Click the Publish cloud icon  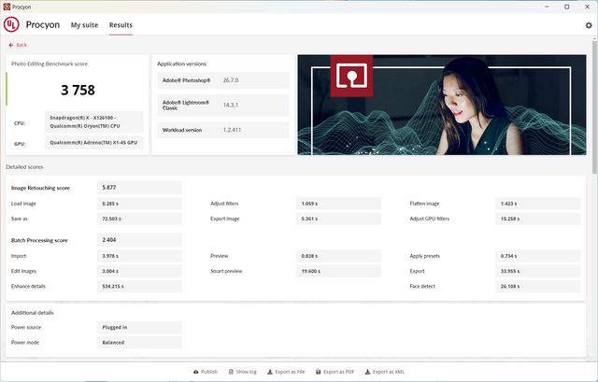[195, 372]
